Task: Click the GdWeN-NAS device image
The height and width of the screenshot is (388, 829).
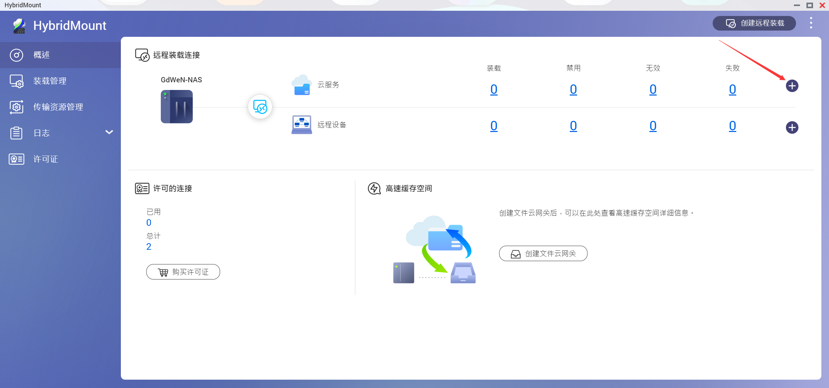Action: [176, 106]
